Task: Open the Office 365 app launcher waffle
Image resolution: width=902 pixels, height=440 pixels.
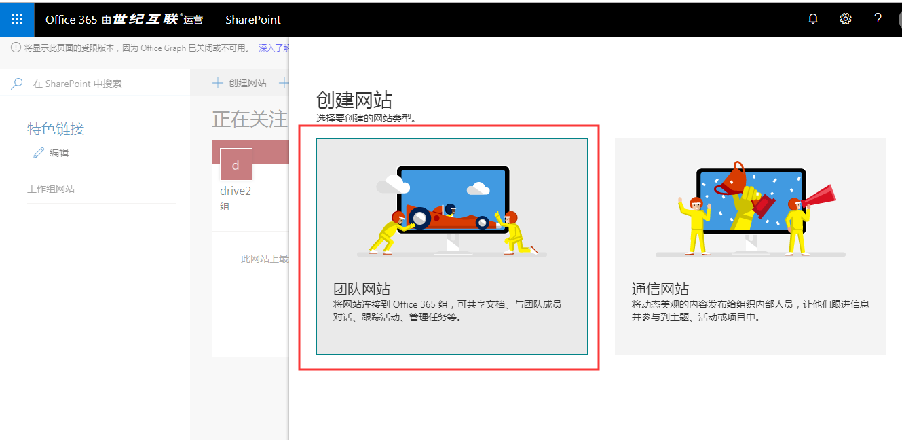Action: 17,18
